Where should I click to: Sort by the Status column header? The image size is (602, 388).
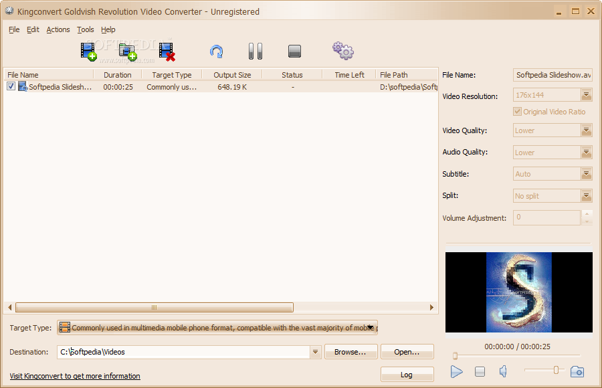(x=292, y=75)
